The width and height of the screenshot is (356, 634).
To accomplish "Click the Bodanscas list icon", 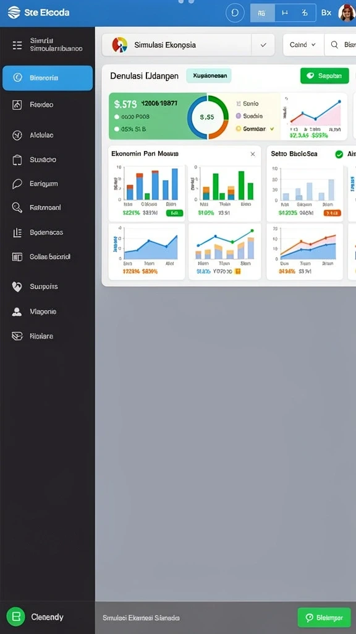I will pos(17,233).
